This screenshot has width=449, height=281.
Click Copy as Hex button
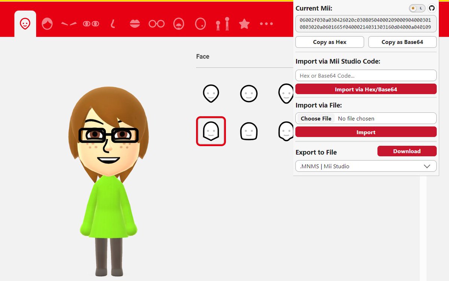[330, 42]
